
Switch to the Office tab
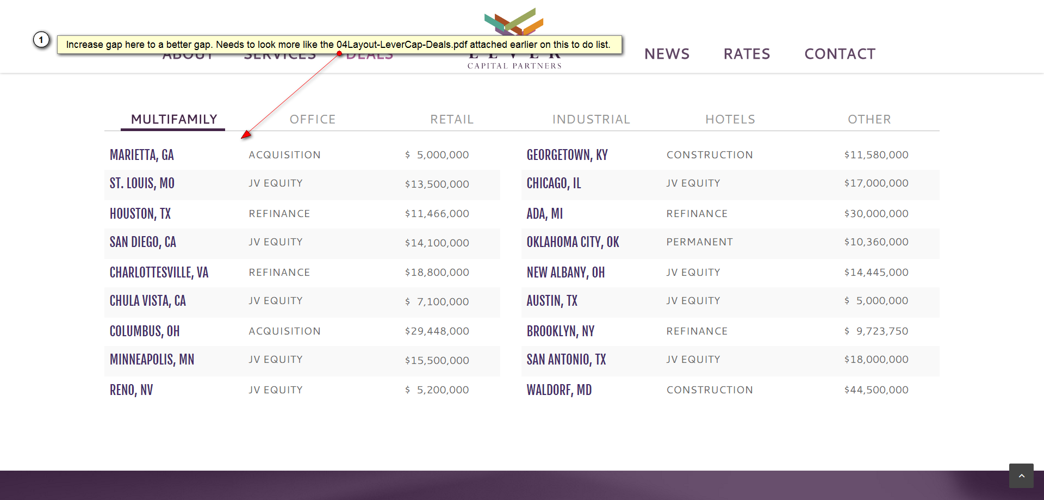coord(313,119)
